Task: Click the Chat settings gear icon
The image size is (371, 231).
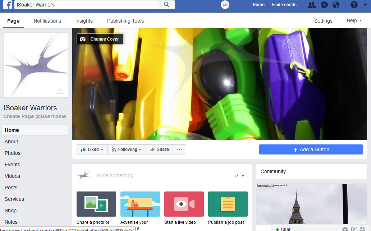Action: point(345,229)
